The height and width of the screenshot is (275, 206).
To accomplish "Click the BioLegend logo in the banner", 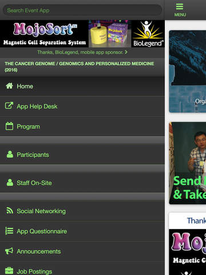I will (x=148, y=34).
